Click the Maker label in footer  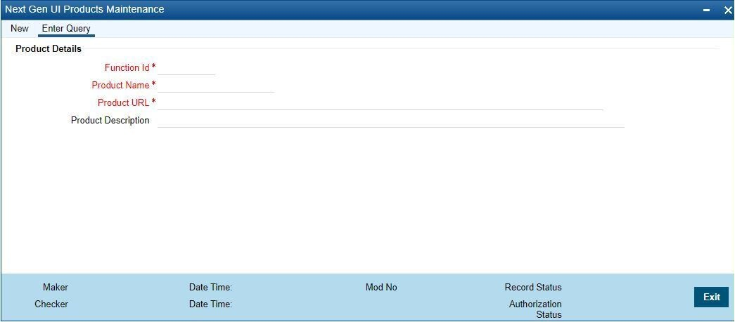[x=56, y=288]
